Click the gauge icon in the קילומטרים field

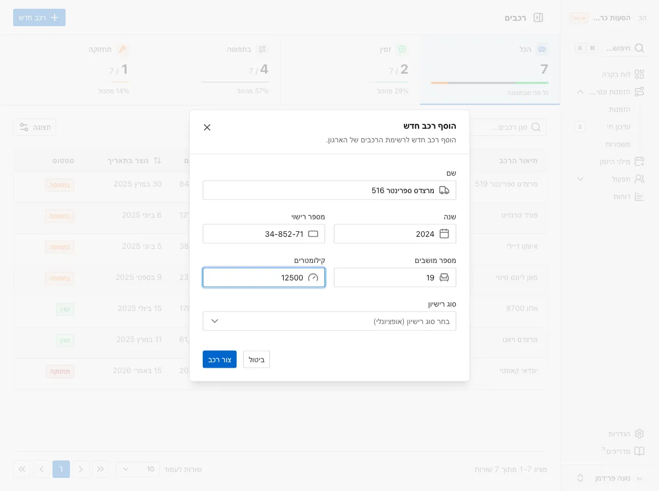[x=313, y=278]
